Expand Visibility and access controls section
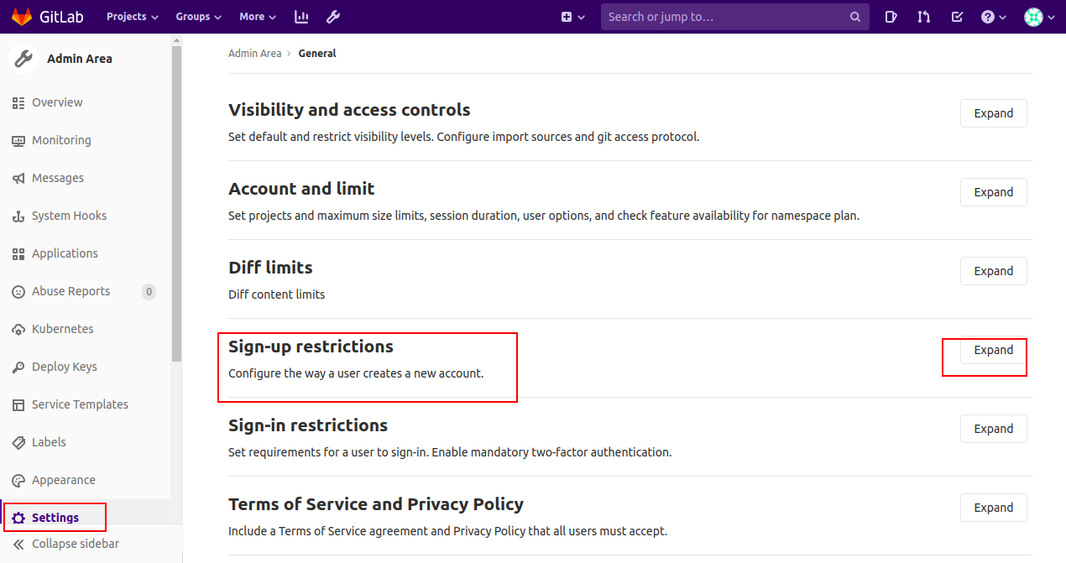 pyautogui.click(x=994, y=113)
